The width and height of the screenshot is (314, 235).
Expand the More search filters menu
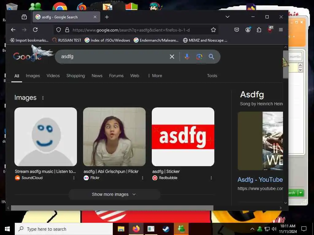pos(155,76)
